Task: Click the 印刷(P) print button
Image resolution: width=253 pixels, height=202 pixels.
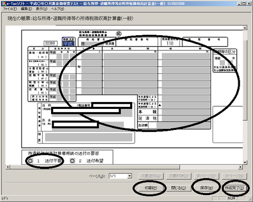Action: pos(151,188)
